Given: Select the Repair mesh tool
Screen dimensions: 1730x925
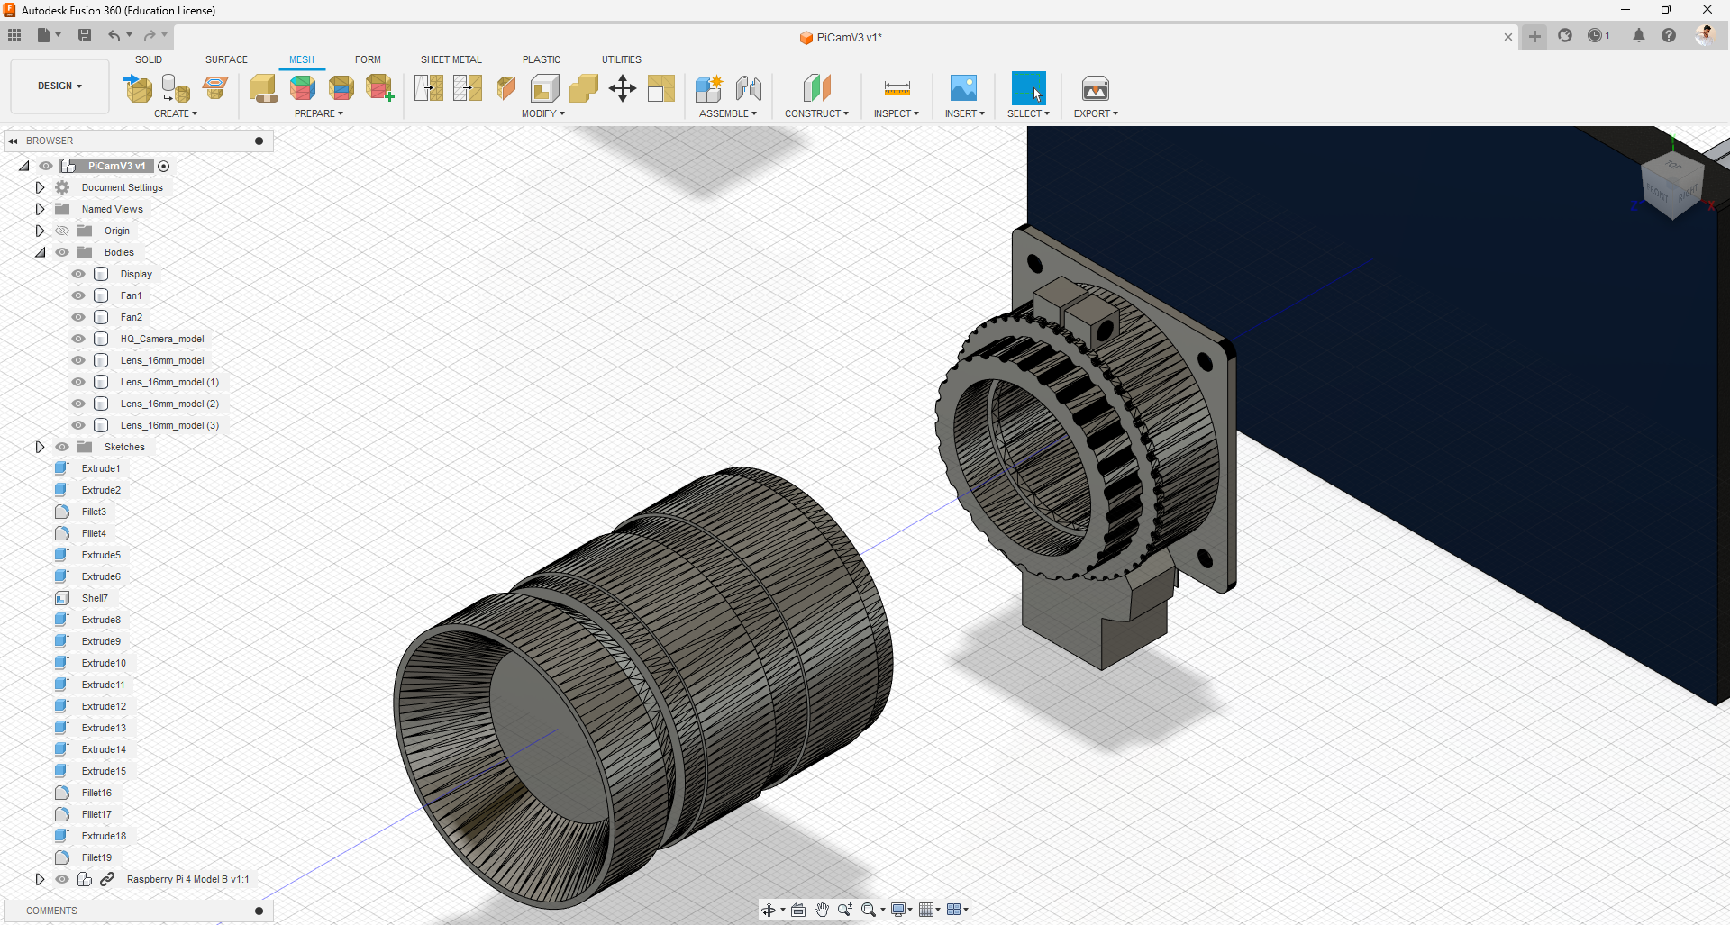Looking at the screenshot, I should click(x=263, y=88).
